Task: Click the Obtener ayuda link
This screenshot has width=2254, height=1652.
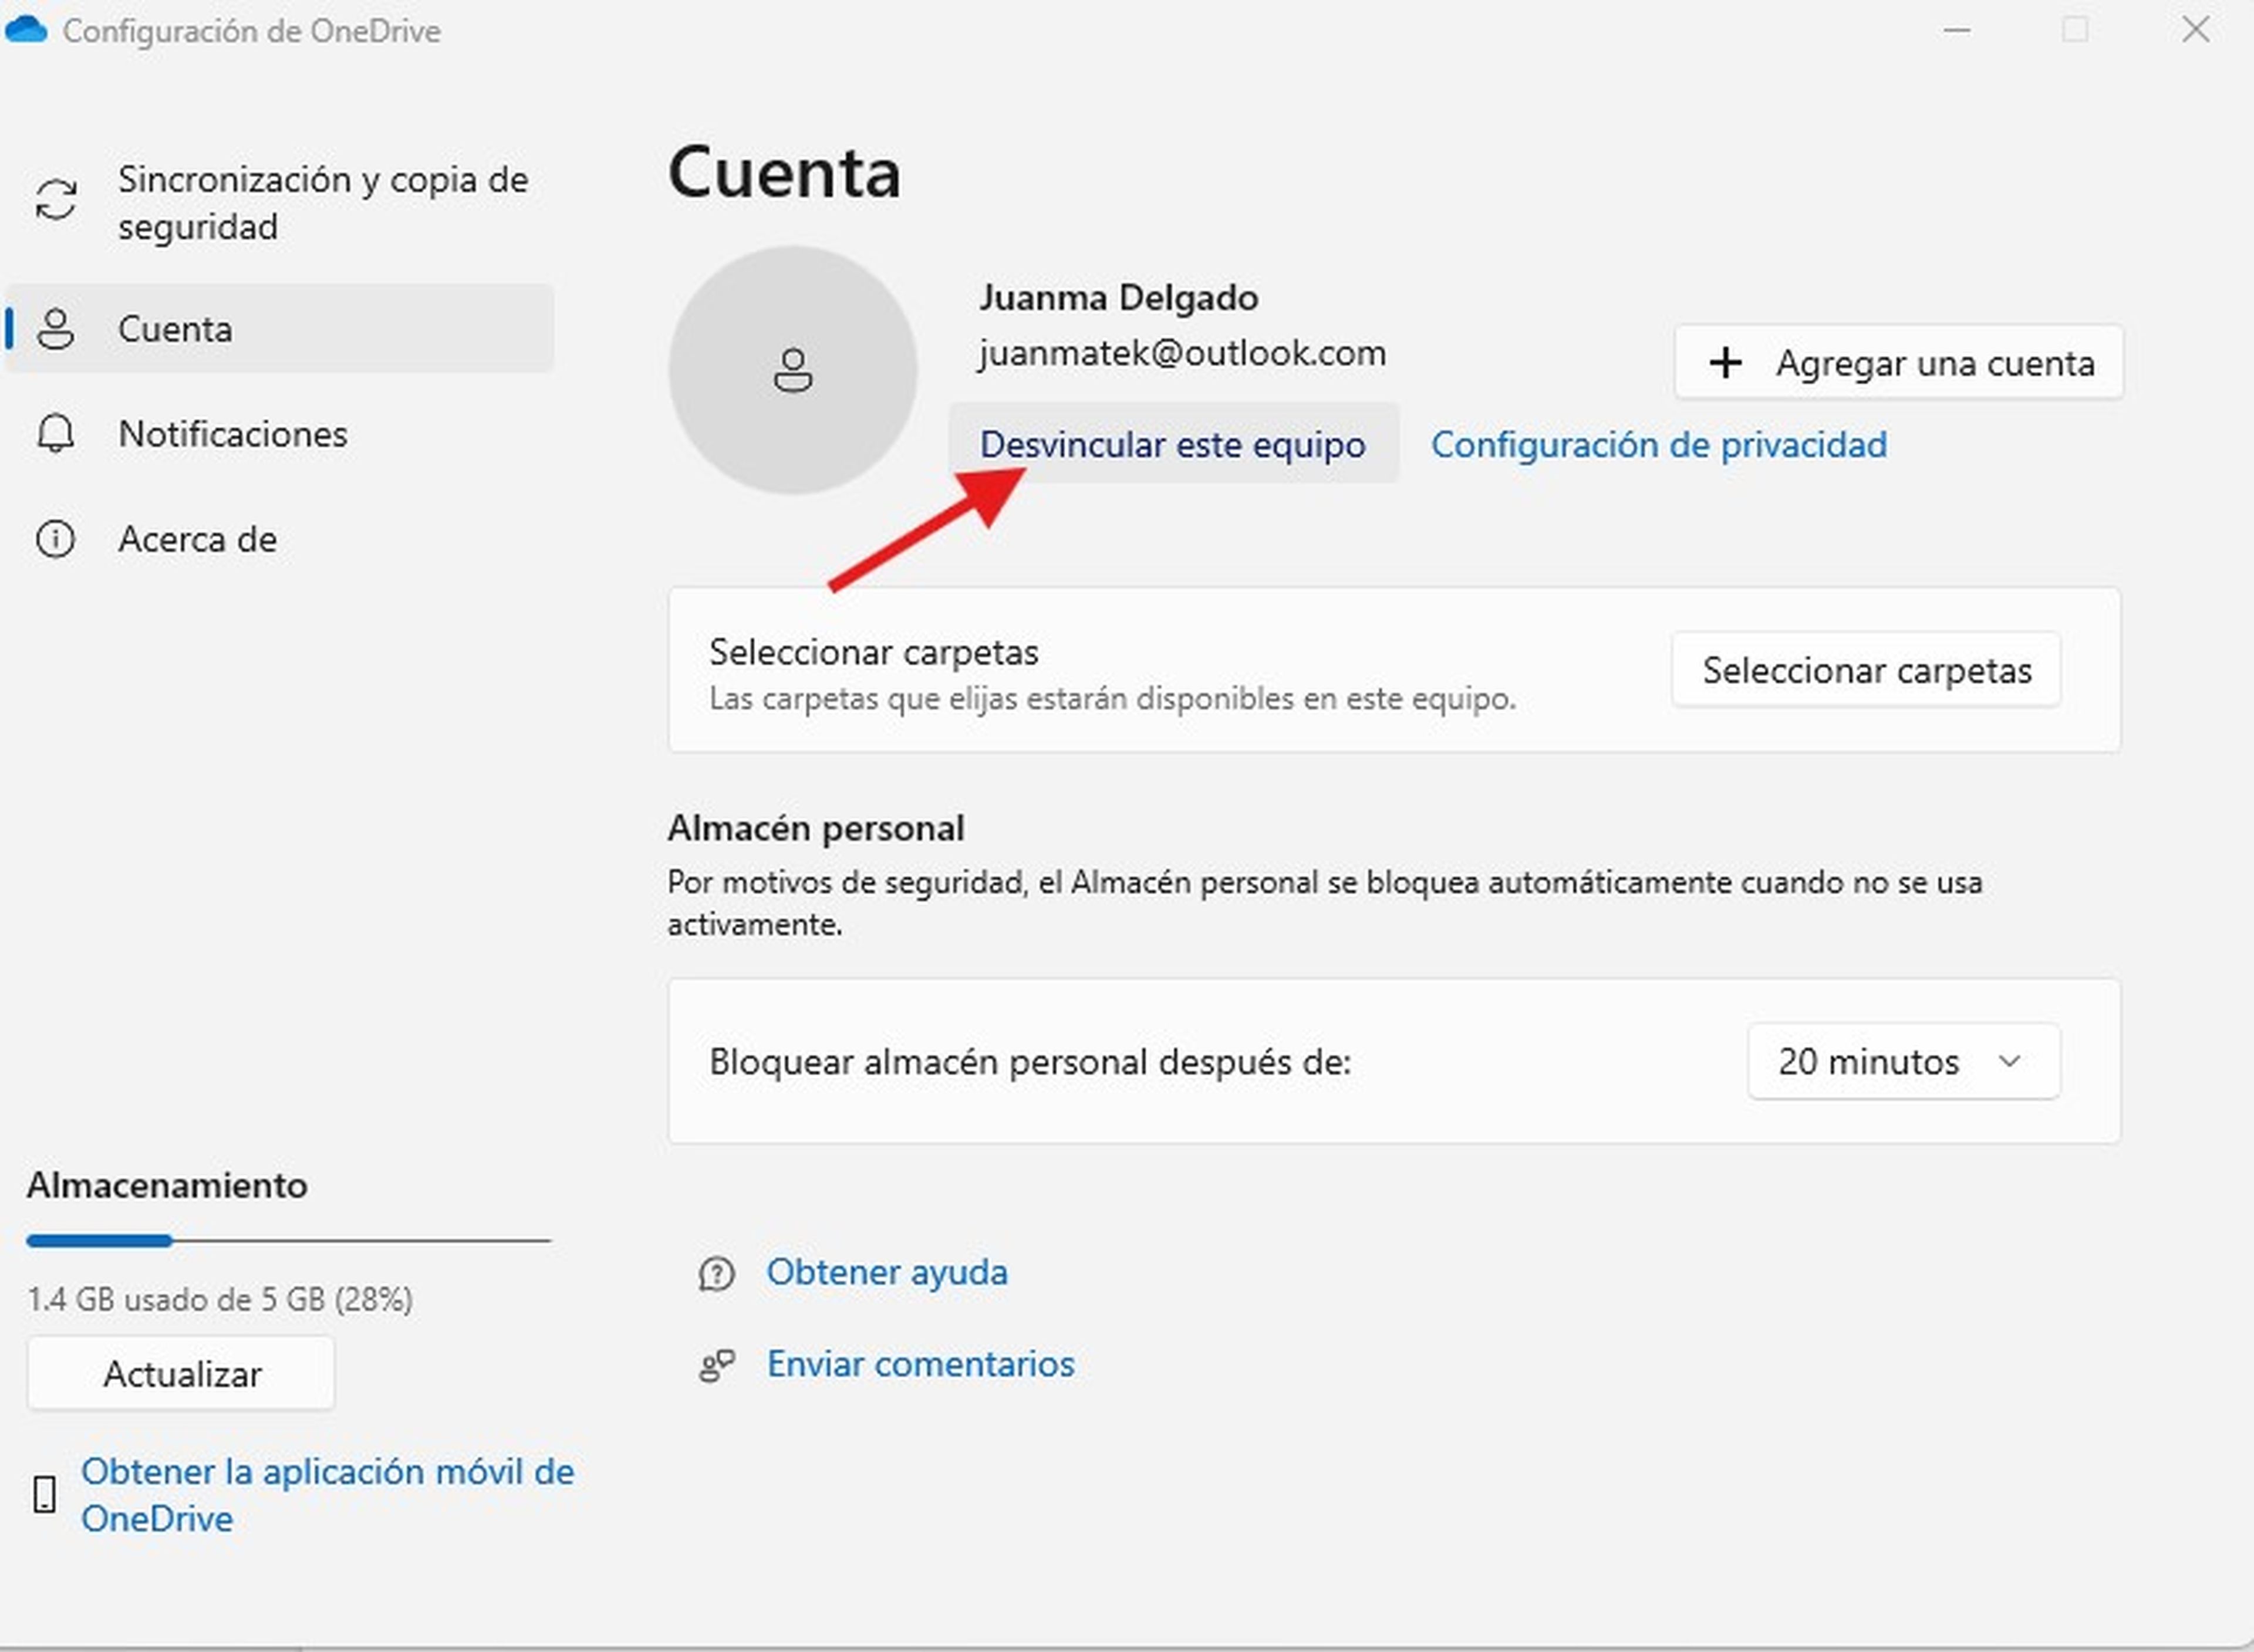Action: [x=887, y=1272]
